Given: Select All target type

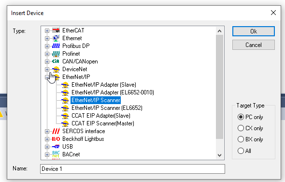Looking at the screenshot, I should (241, 151).
